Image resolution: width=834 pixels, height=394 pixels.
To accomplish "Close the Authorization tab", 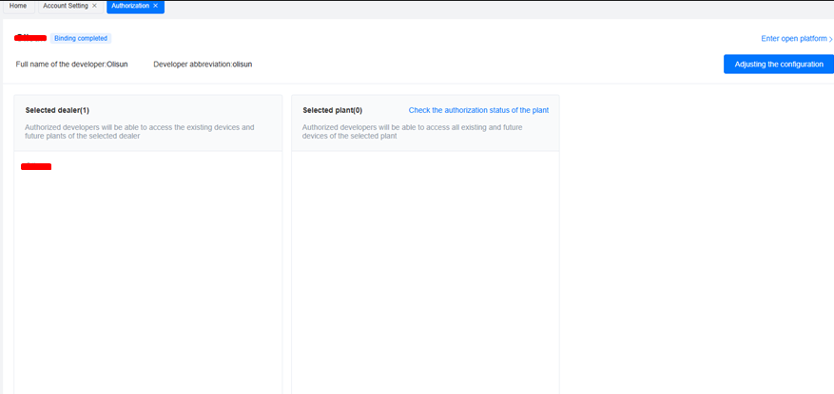I will 155,6.
